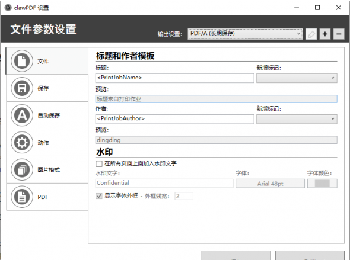Select the 保存 floppy disk icon
Viewport: 350px width, 260px height.
point(22,88)
